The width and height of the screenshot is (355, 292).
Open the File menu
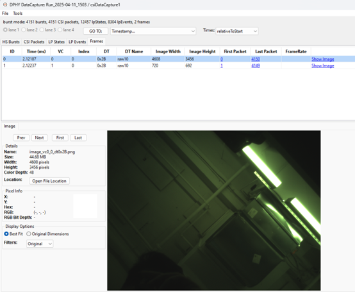pos(5,13)
